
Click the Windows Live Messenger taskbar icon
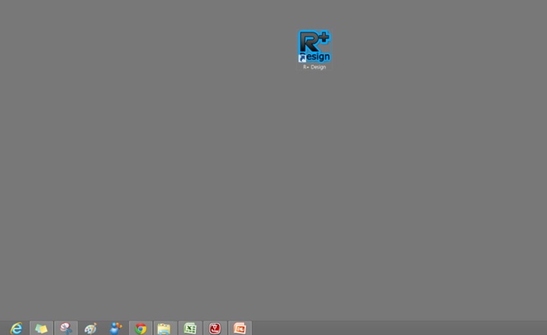tap(116, 328)
